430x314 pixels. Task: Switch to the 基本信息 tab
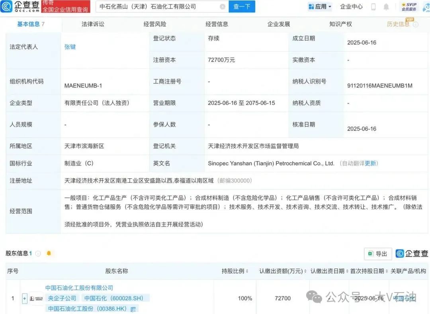tap(31, 24)
